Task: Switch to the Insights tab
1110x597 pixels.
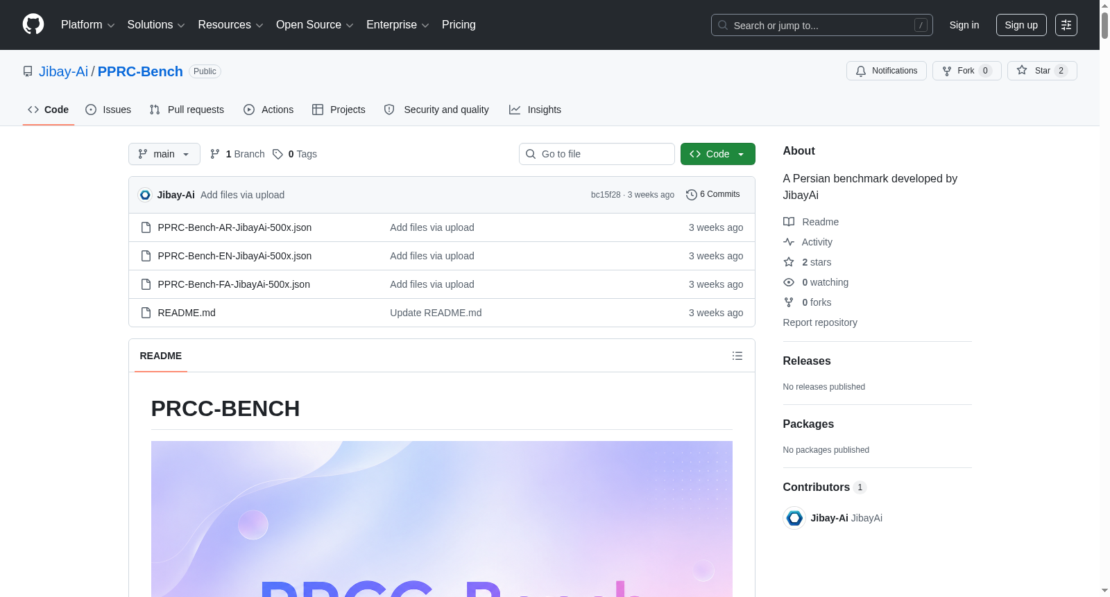Action: click(535, 110)
